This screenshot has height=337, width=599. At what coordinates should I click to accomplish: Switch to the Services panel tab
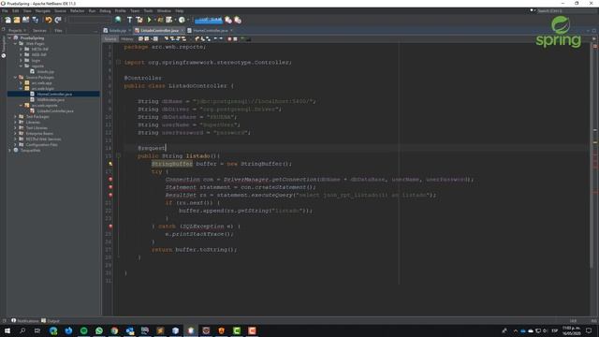pyautogui.click(x=39, y=30)
